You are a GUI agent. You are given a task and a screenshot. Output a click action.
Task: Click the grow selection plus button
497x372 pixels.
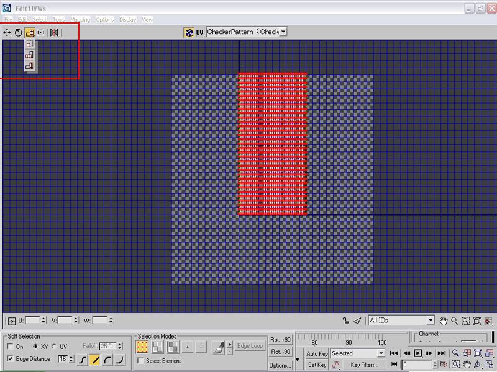click(188, 347)
